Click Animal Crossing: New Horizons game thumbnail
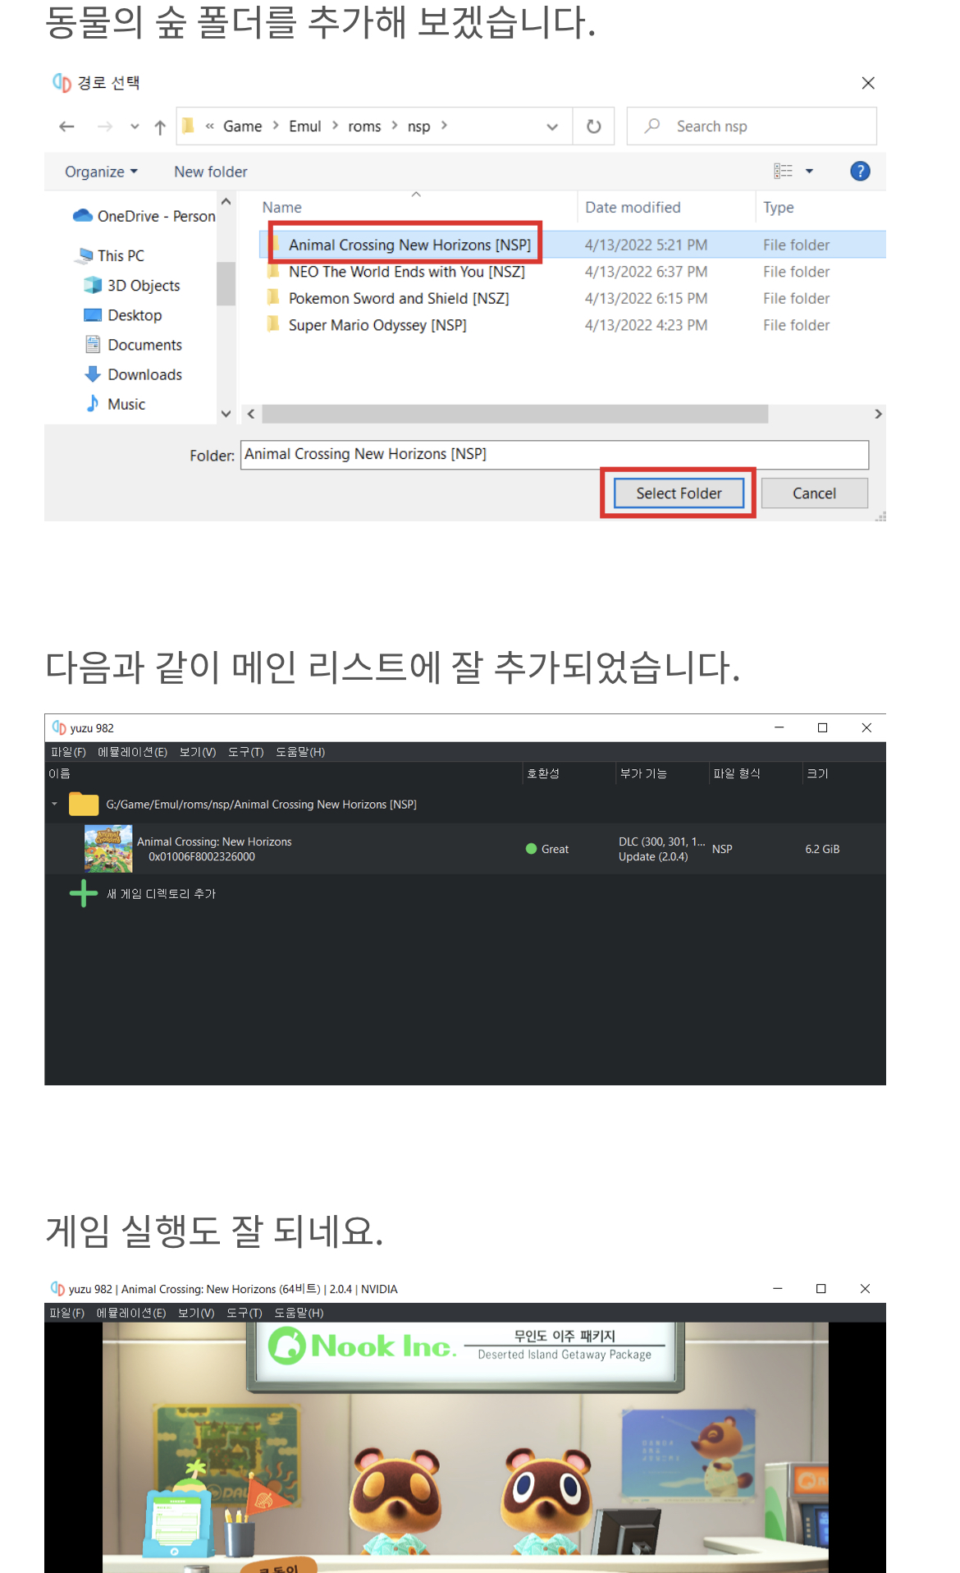 click(108, 849)
